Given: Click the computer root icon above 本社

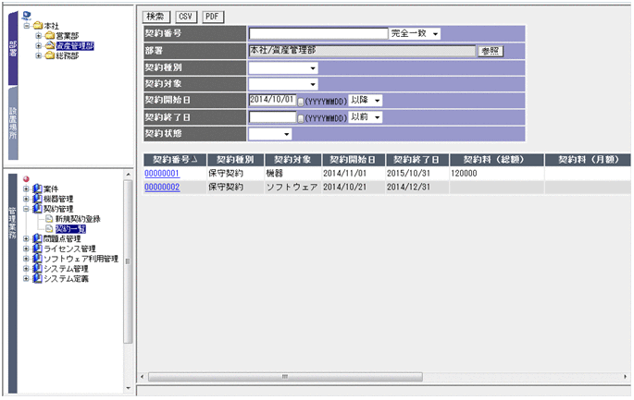Looking at the screenshot, I should pos(27,16).
